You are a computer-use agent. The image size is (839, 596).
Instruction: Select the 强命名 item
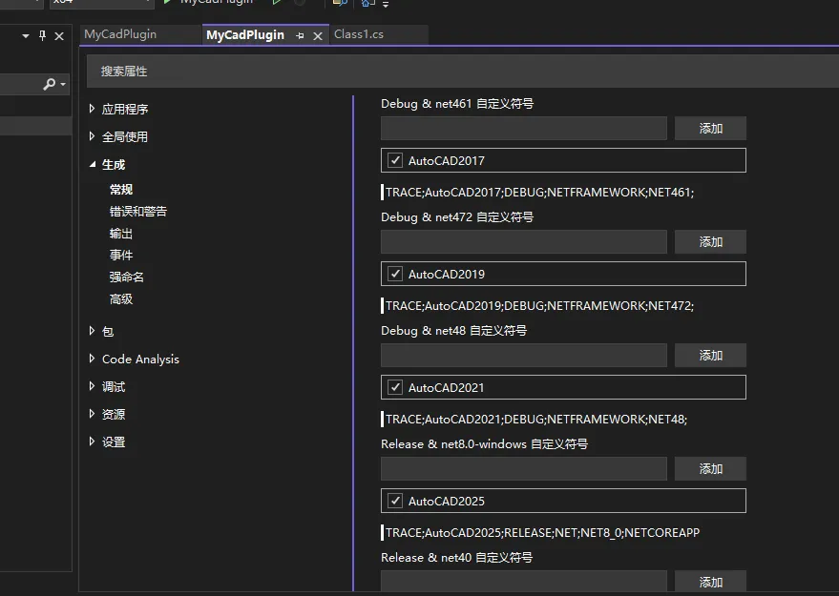pyautogui.click(x=127, y=277)
